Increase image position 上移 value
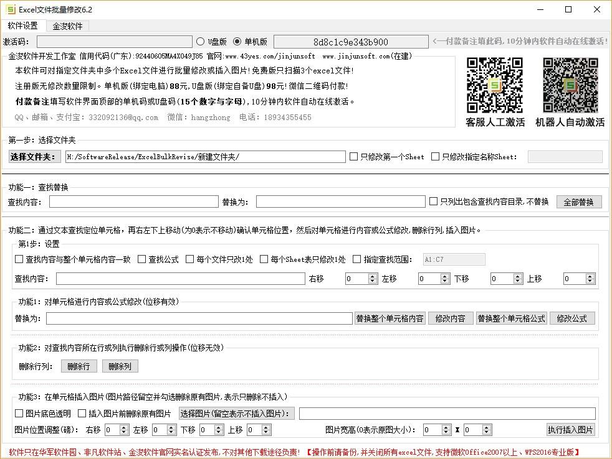Screen dimensions: 612x459 click(266, 427)
